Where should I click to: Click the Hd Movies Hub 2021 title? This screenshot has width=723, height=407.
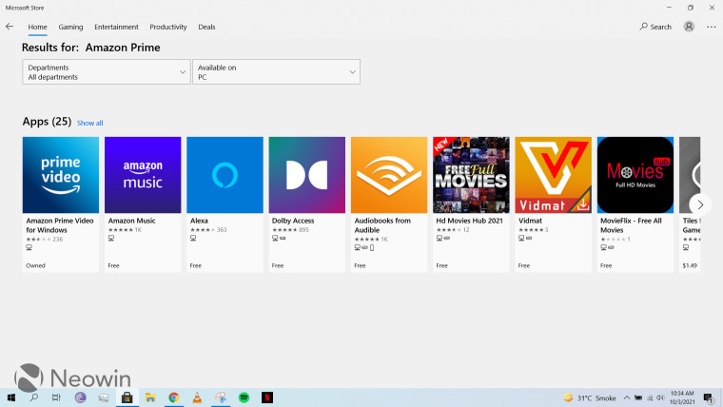(469, 221)
